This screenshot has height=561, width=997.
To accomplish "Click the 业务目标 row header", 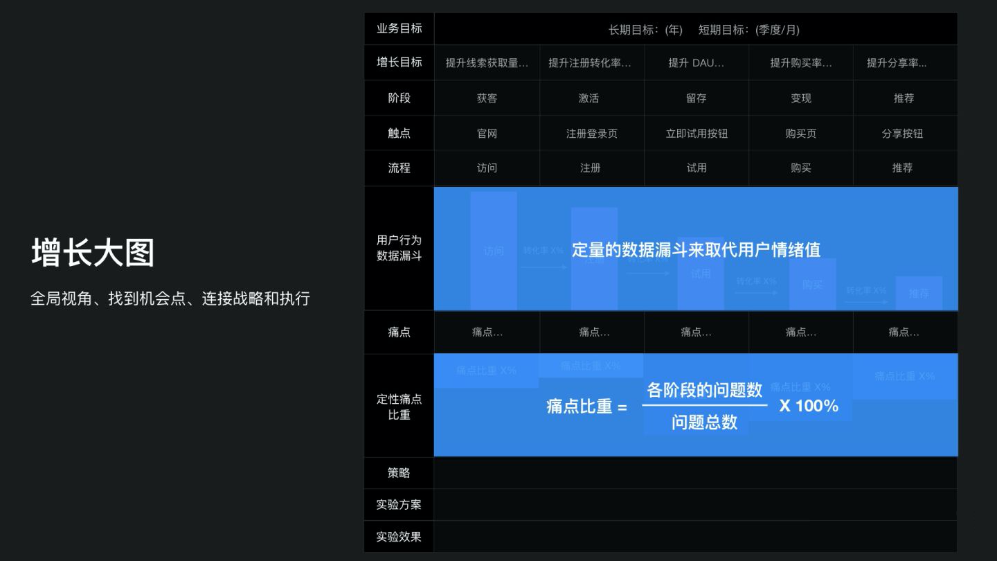I will pyautogui.click(x=398, y=28).
